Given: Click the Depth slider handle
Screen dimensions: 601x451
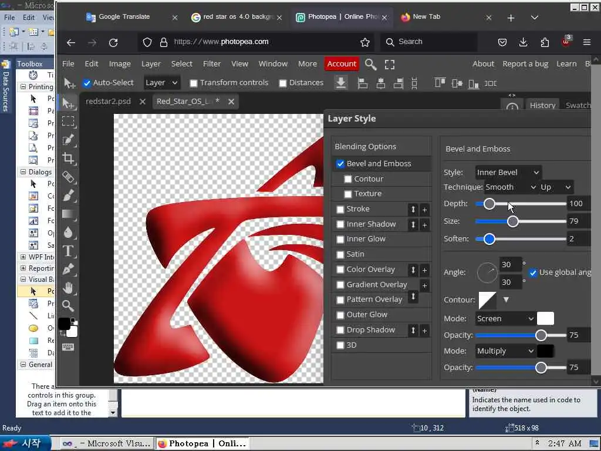Looking at the screenshot, I should coord(489,204).
